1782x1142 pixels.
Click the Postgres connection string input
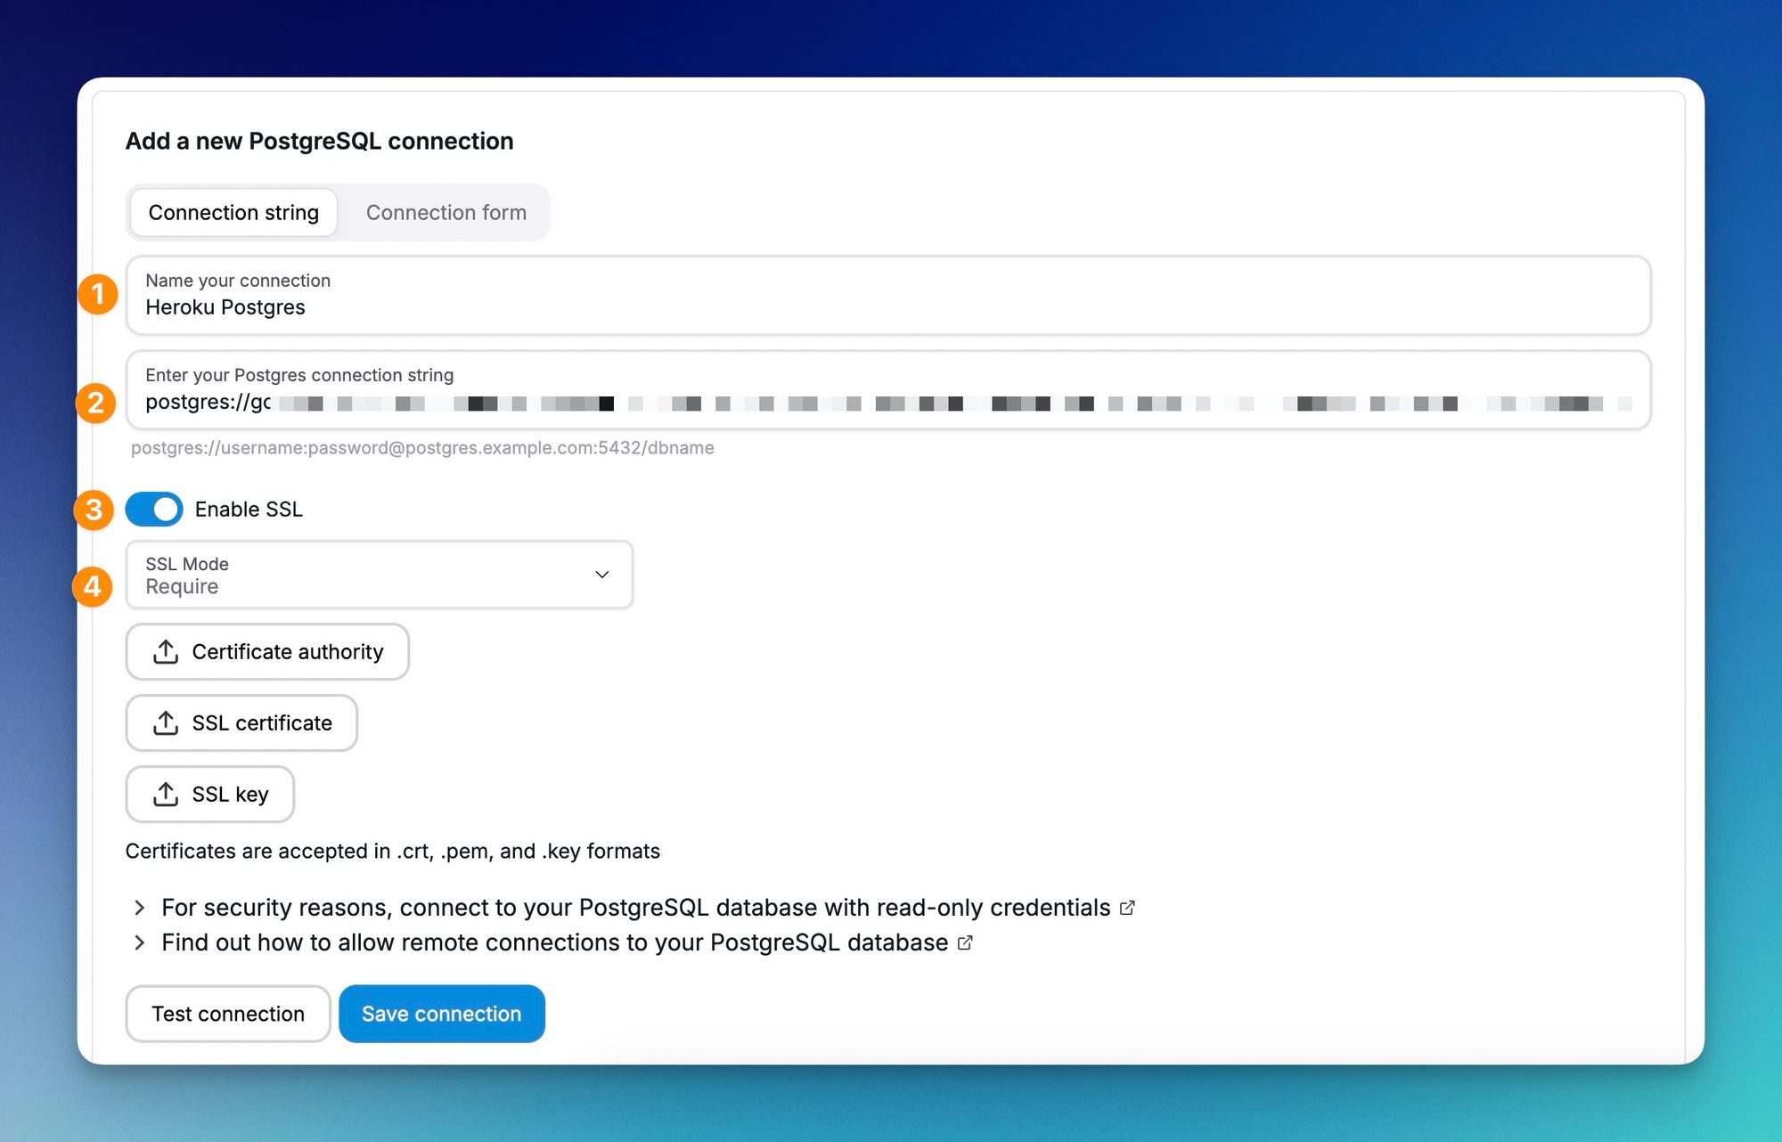pos(890,402)
